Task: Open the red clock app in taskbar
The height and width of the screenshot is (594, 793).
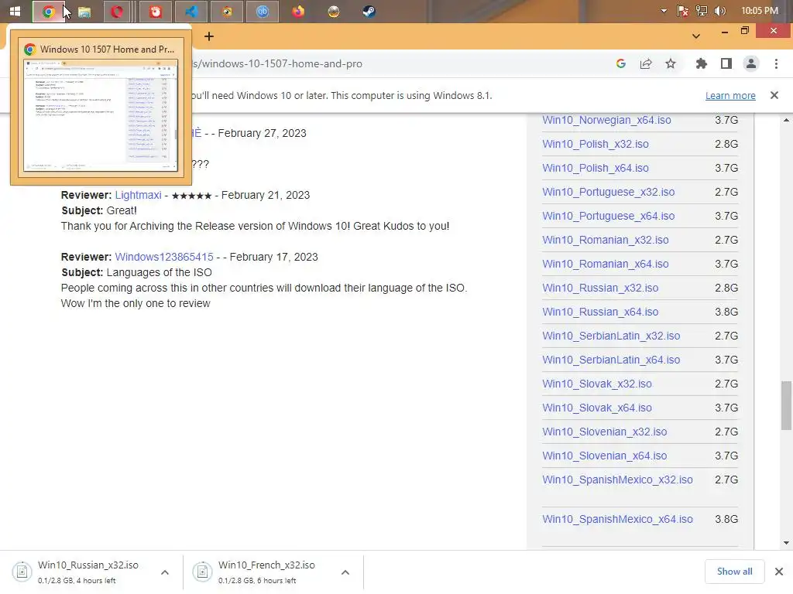Action: coord(155,11)
